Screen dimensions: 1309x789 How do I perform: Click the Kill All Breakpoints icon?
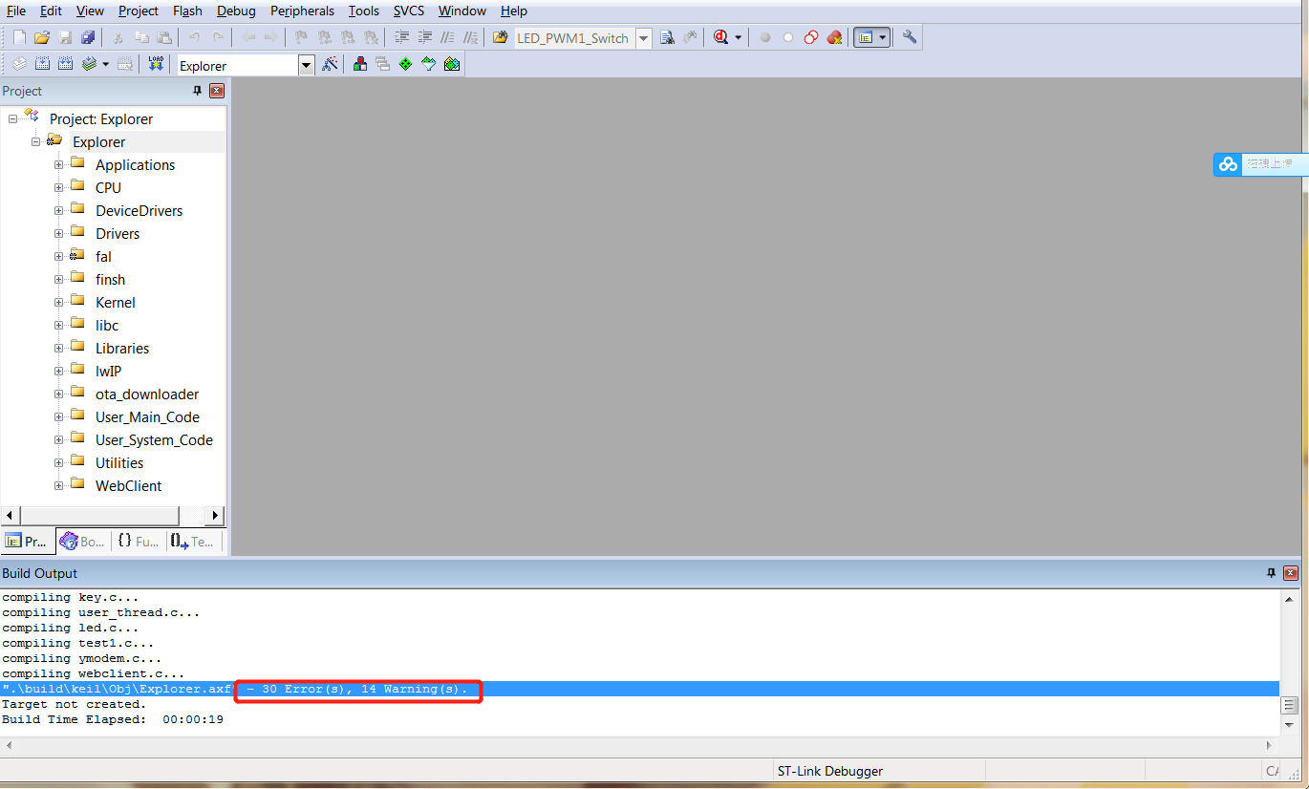[x=834, y=37]
